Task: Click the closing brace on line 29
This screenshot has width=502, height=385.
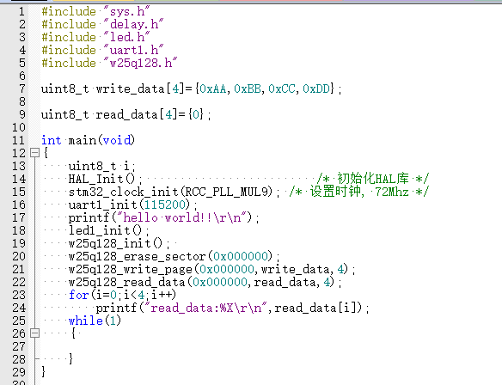Action: [44, 372]
